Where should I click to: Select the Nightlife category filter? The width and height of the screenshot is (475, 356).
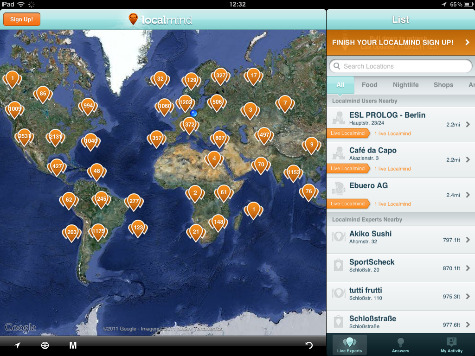(x=405, y=85)
